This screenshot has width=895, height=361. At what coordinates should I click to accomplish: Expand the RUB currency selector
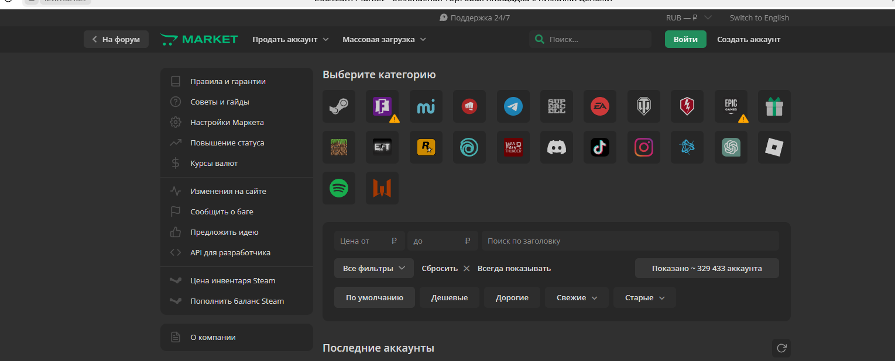pyautogui.click(x=688, y=18)
